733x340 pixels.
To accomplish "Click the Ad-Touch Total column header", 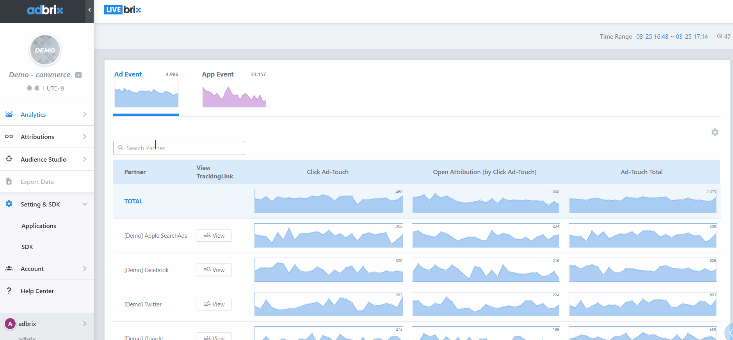I will [x=642, y=172].
